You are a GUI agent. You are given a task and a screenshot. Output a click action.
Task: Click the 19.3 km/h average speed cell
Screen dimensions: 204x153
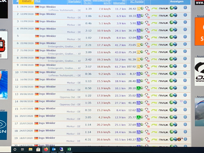pos(104,59)
